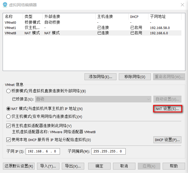
Task: Click the 添加网络 button
Action: coord(101,77)
